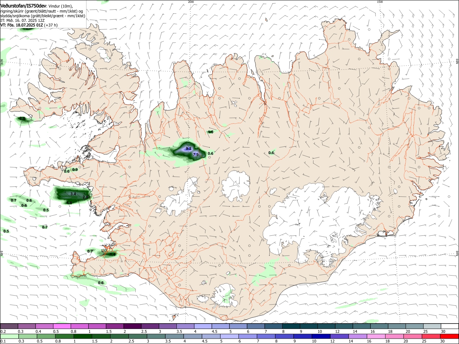The width and height of the screenshot is (459, 344).
Task: Click the medium green 0.5–0.8 swatch, lower legend
Action: pos(46,336)
